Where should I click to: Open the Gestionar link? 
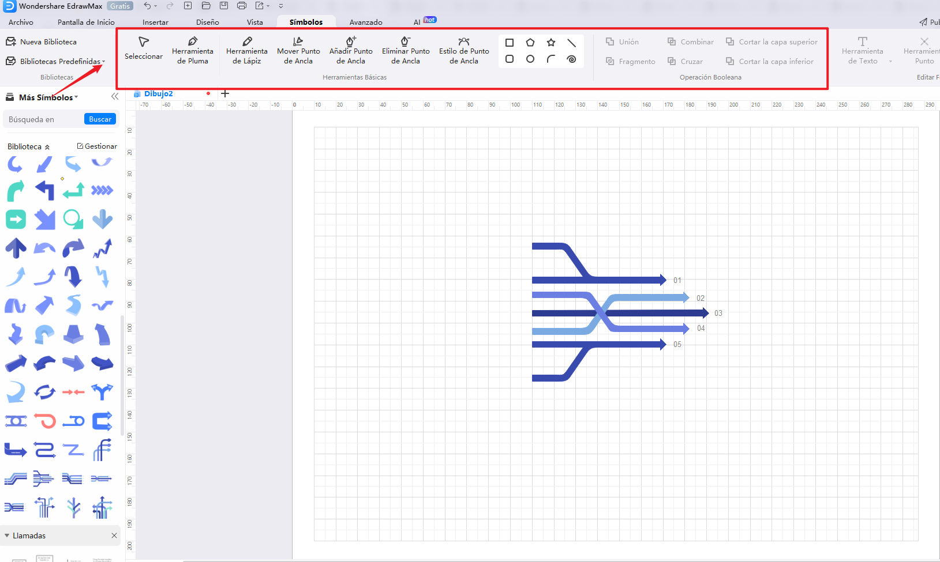click(96, 146)
